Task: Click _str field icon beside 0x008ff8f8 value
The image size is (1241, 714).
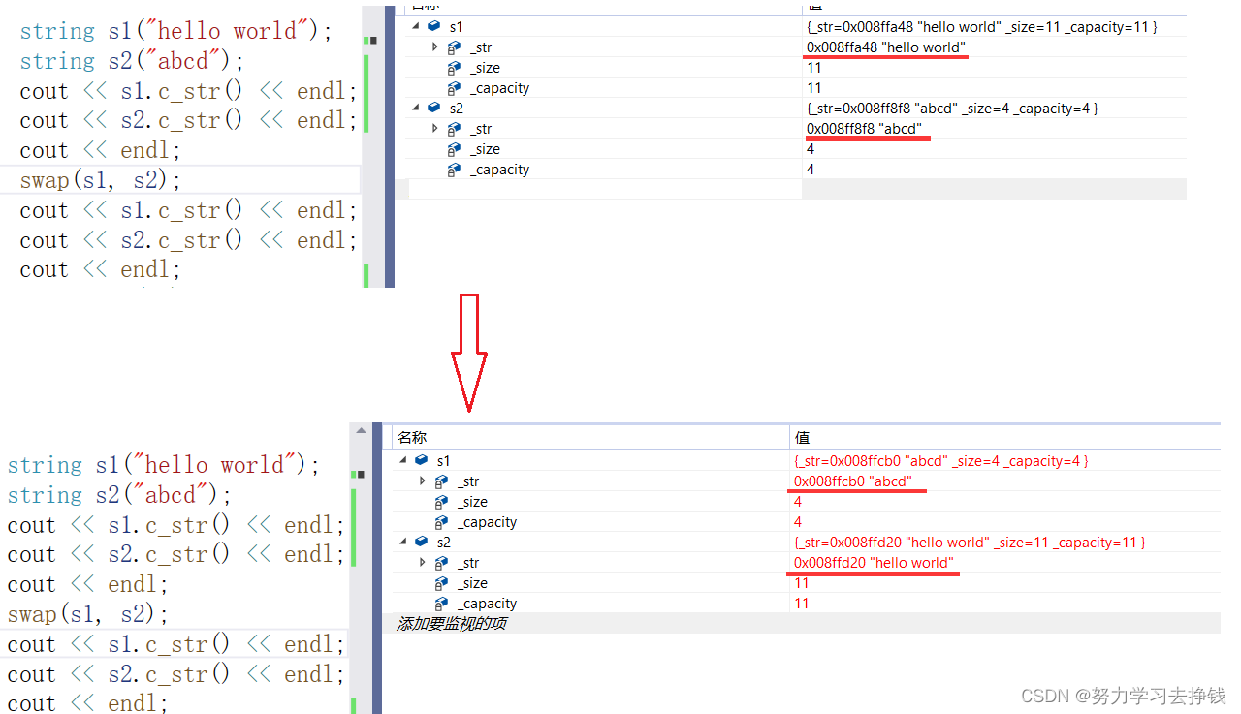Action: tap(454, 129)
